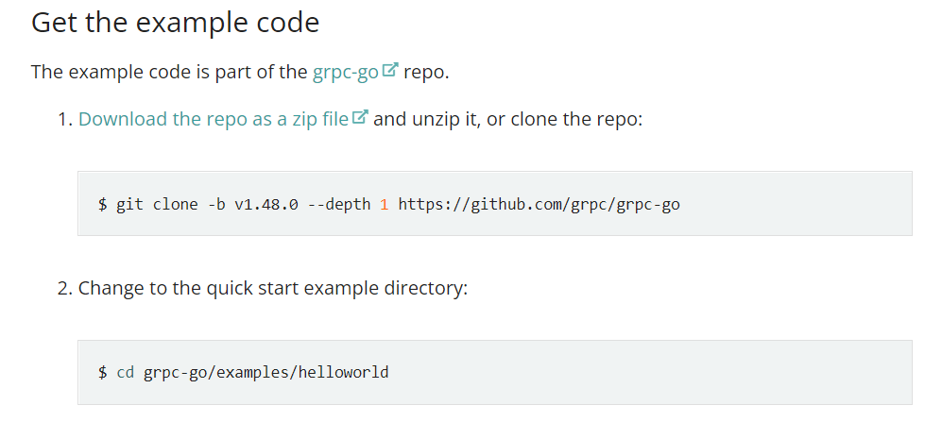Click the dollar prompt before git clone
The width and height of the screenshot is (942, 422).
tap(103, 205)
